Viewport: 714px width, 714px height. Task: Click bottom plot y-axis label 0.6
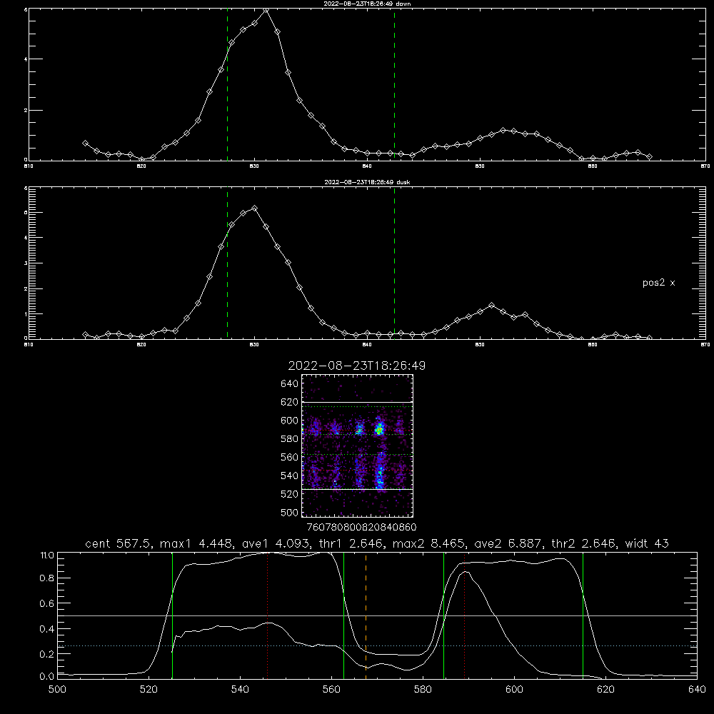[47, 603]
